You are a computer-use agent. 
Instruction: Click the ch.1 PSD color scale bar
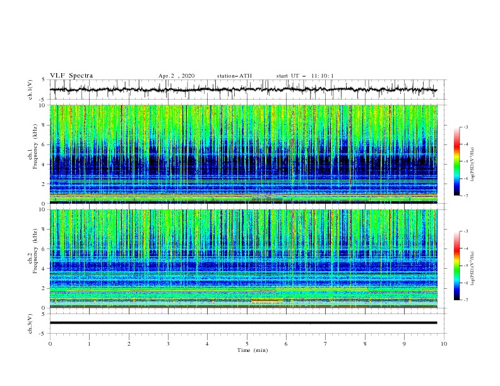click(x=457, y=161)
